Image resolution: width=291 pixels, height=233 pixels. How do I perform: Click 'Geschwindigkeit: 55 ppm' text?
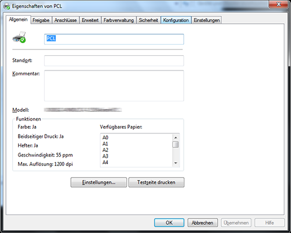pos(45,155)
